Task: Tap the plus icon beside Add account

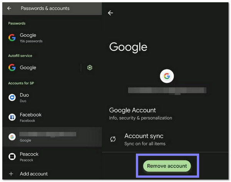Action: pyautogui.click(x=11, y=174)
